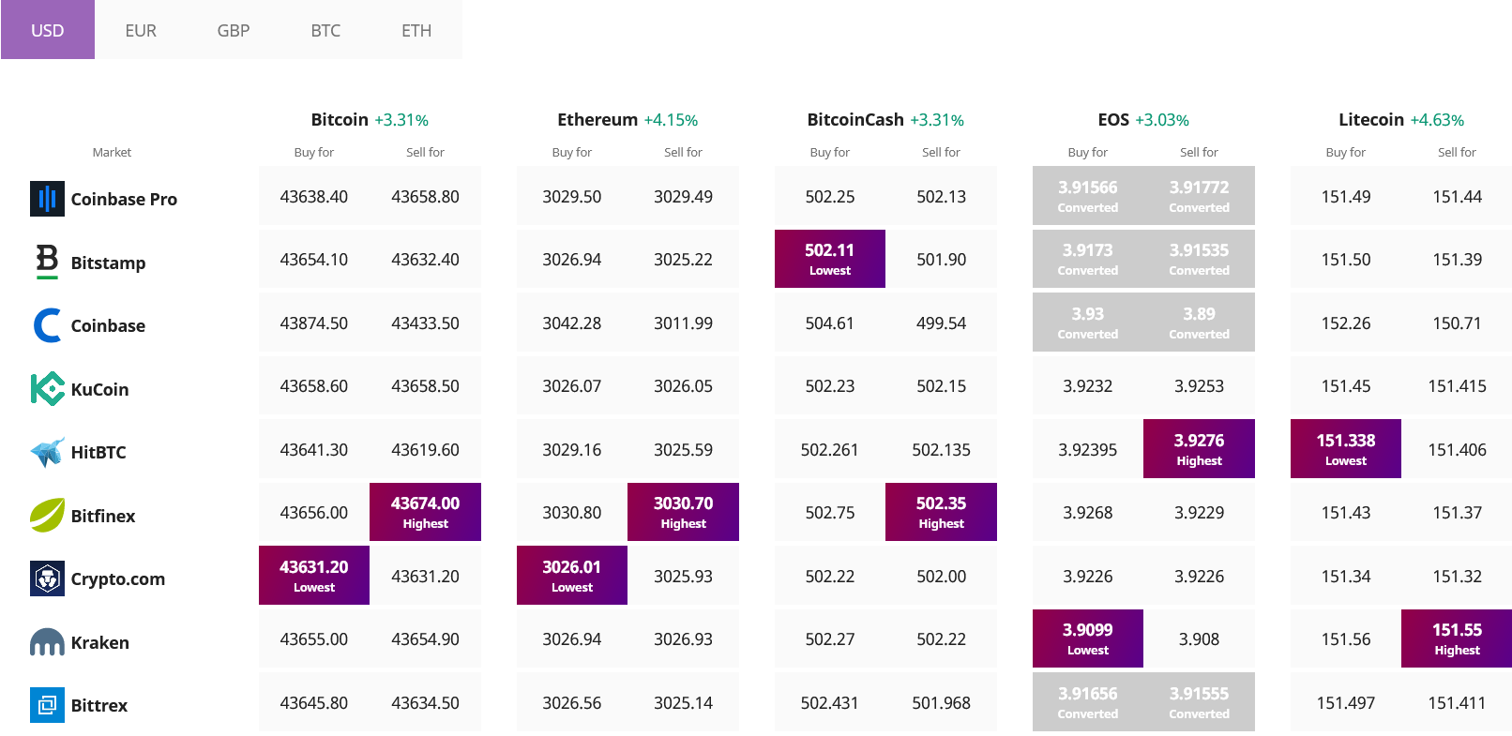Select HitBTC highest EOS sell 3.9276

pos(1199,449)
